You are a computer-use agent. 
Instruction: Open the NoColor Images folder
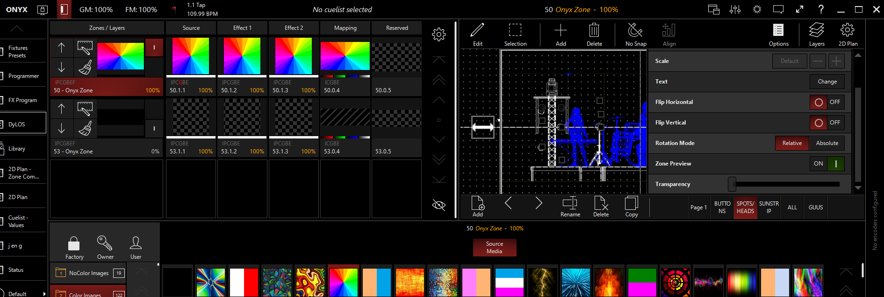pos(88,273)
